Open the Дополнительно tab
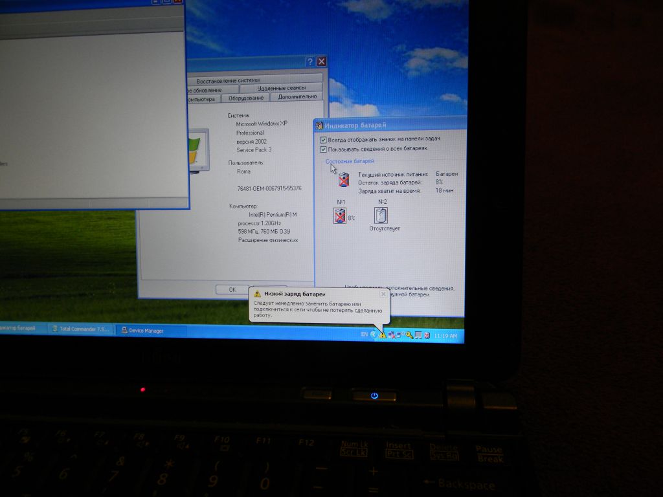 click(x=298, y=97)
